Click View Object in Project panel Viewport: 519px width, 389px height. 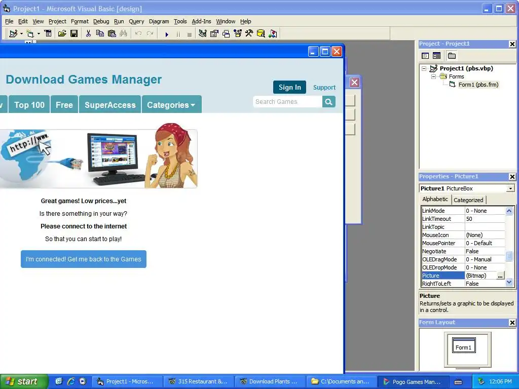coord(436,56)
